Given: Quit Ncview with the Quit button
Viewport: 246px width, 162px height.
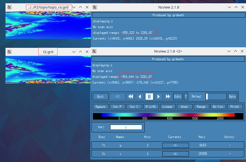Looking at the screenshot, I should 101,96.
